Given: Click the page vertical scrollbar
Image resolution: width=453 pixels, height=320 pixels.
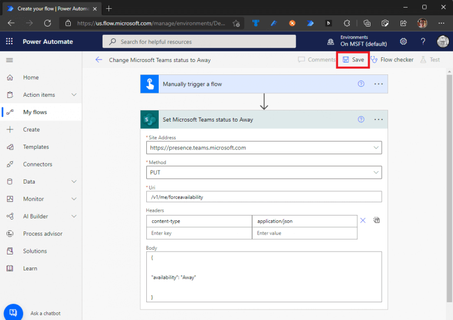Looking at the screenshot, I should pos(449,188).
